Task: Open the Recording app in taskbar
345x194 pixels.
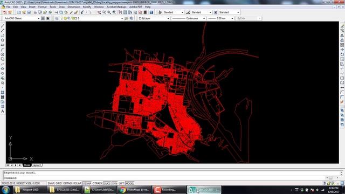Action: click(169, 190)
